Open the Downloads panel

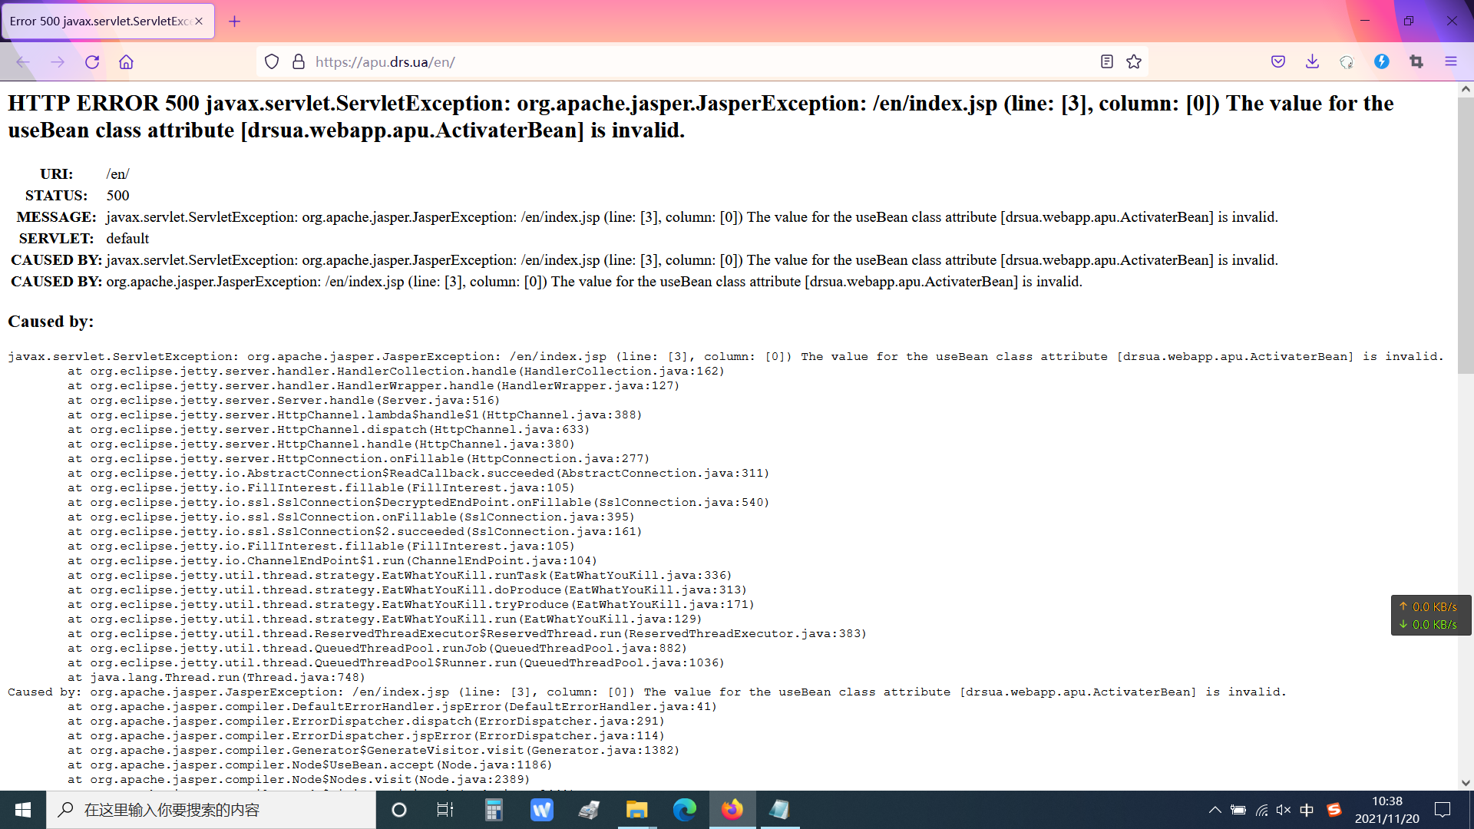point(1312,62)
